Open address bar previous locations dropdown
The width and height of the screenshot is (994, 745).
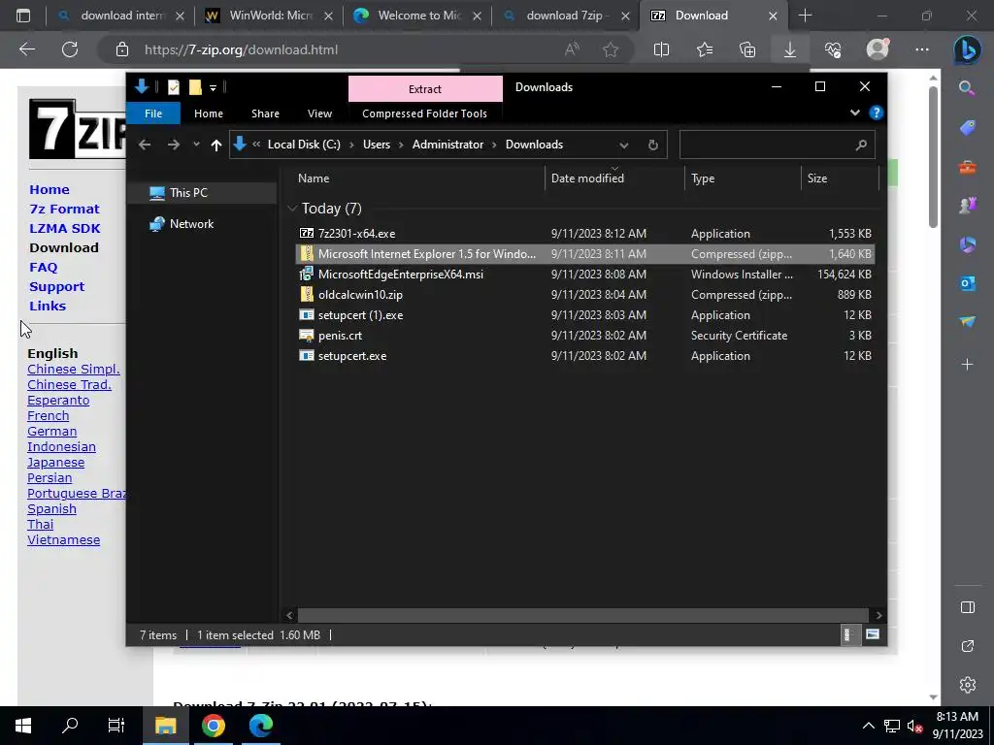click(x=624, y=146)
